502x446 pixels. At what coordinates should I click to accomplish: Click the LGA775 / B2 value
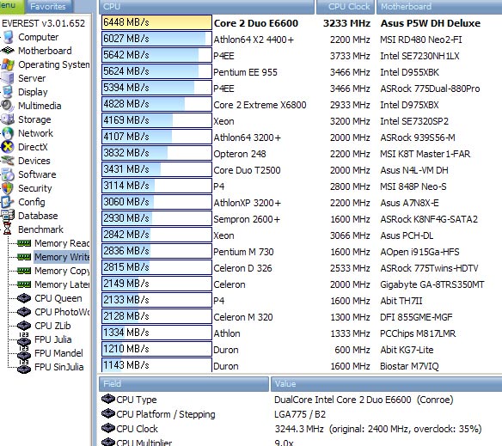tap(300, 414)
